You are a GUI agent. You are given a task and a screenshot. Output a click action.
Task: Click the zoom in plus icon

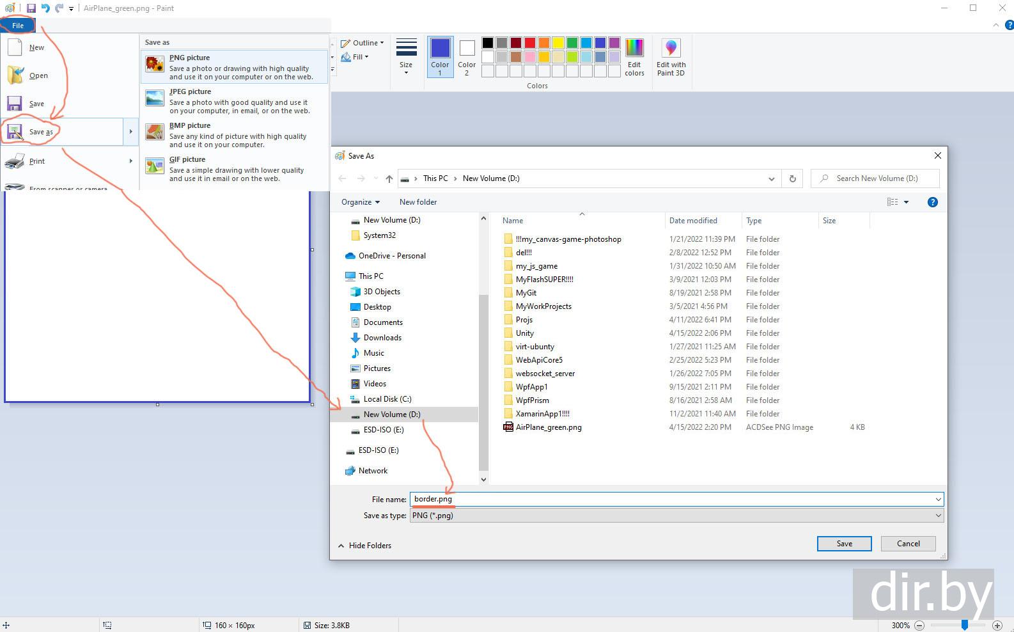[997, 625]
